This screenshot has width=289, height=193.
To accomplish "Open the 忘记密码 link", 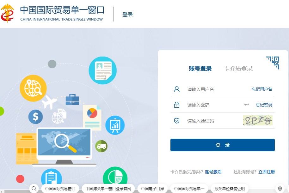I will (264, 105).
